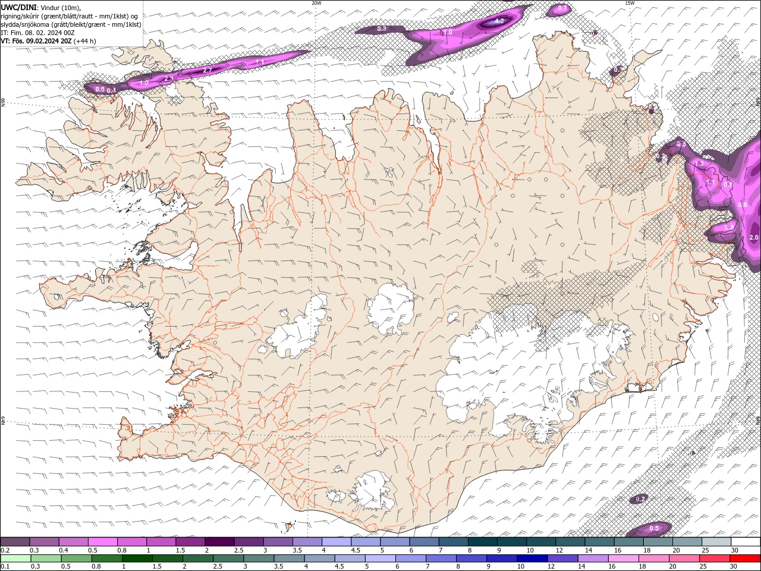
Task: Select the lower-row light blue swatch starting at 5
Action: pyautogui.click(x=380, y=559)
